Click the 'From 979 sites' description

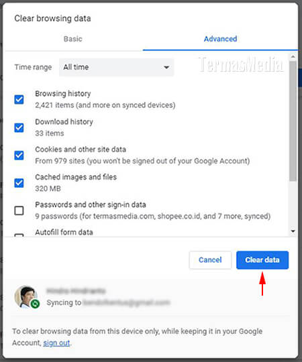(x=142, y=161)
